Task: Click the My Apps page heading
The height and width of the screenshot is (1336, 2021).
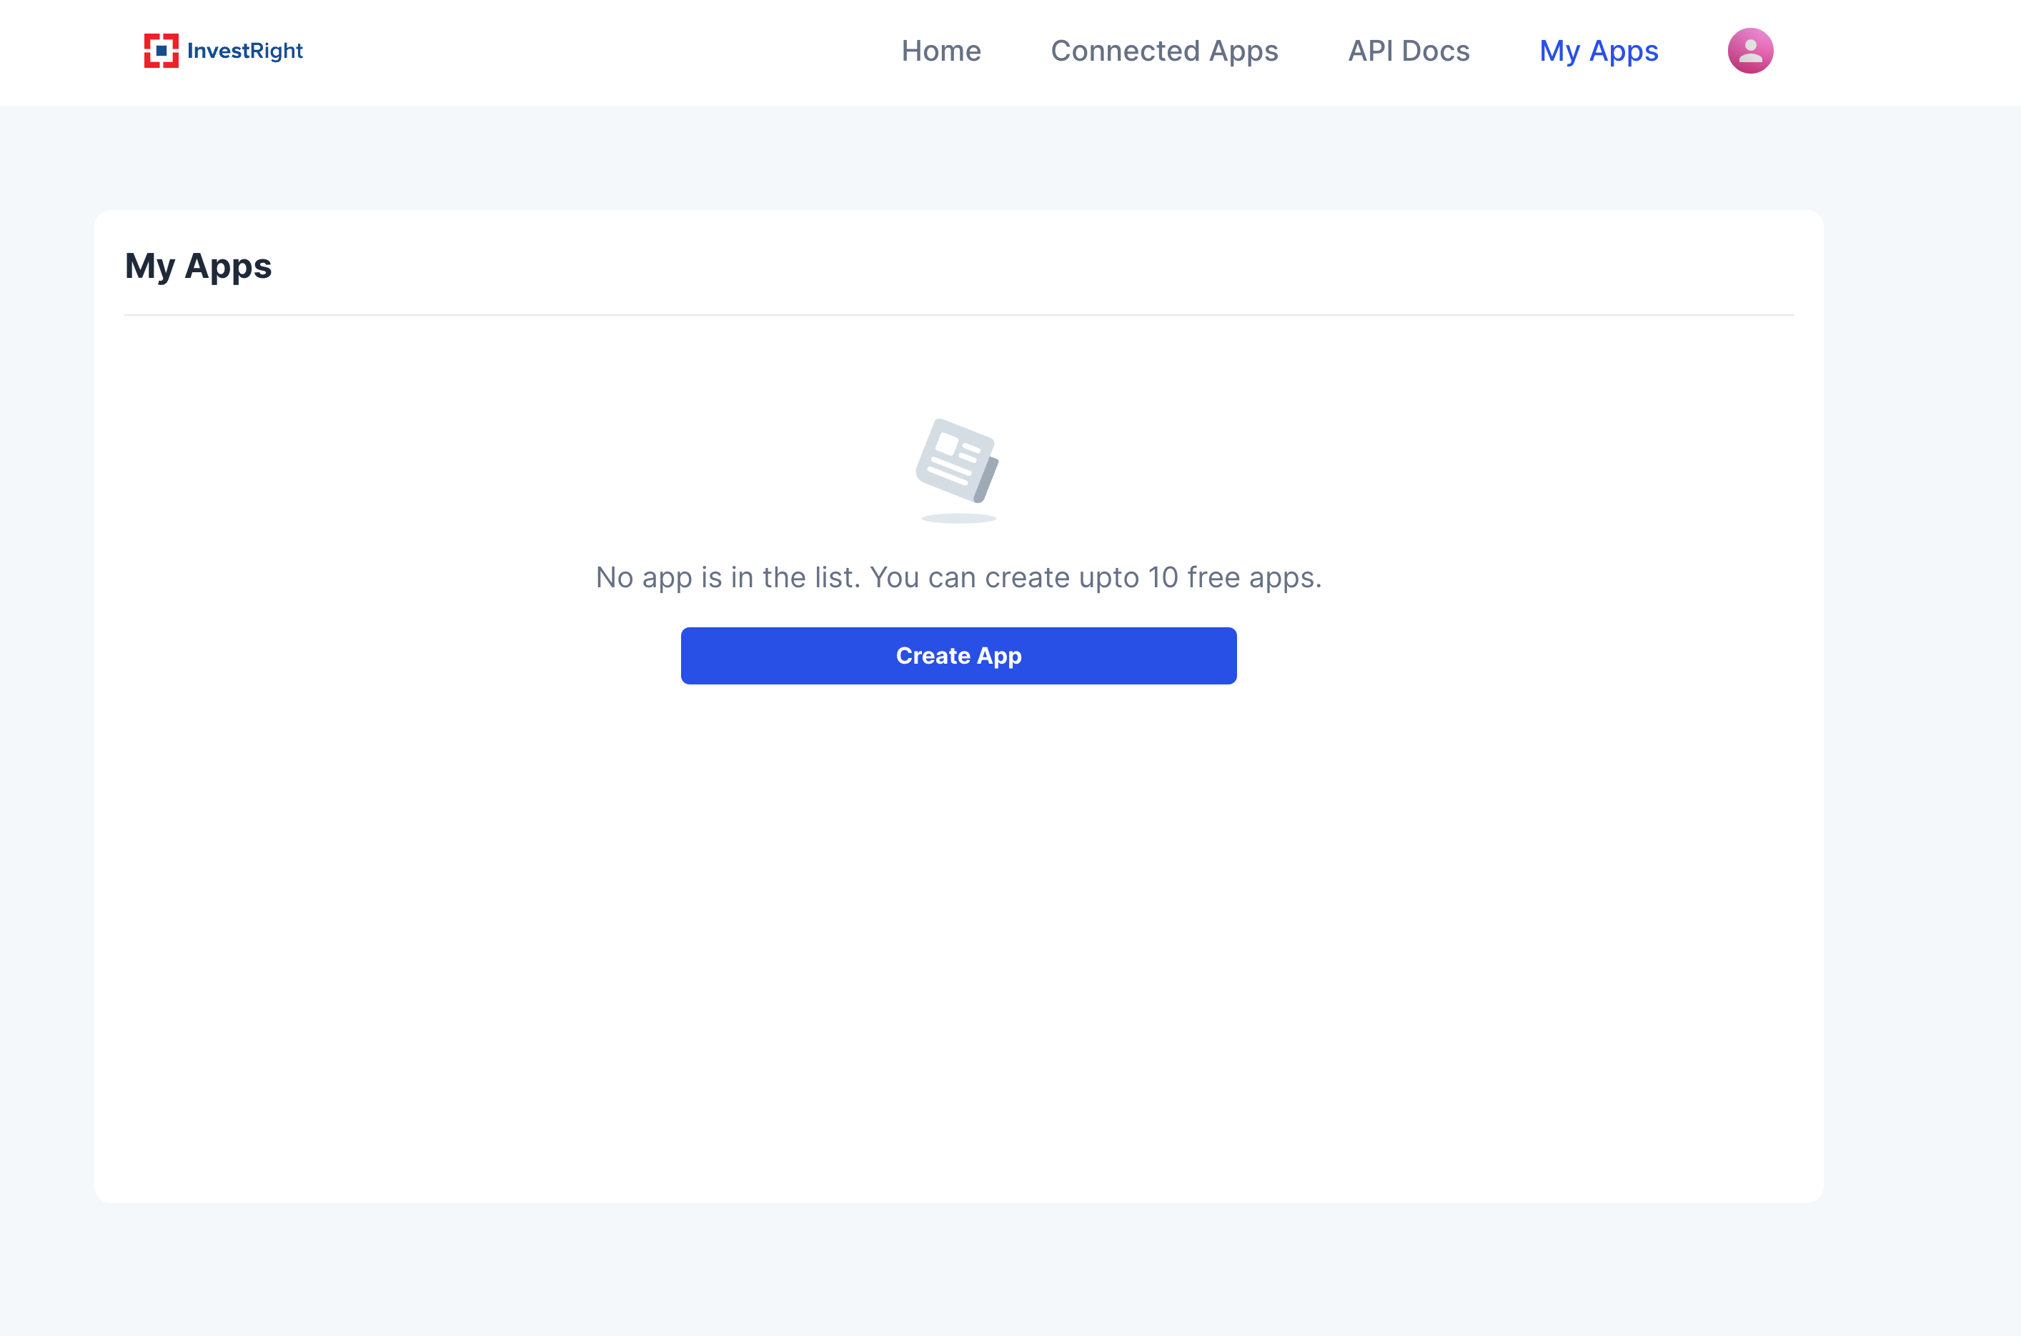Action: click(x=198, y=266)
